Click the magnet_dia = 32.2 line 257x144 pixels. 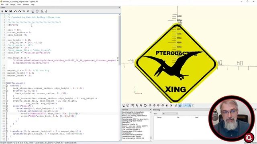coord(28,70)
